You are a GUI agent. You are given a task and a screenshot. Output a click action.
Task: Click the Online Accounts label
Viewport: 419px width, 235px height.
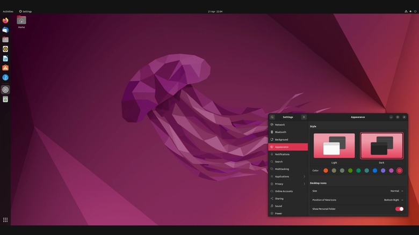pos(284,191)
